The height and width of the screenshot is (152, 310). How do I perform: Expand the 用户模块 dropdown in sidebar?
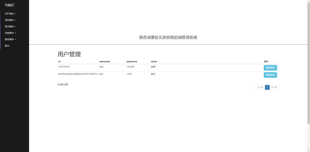(x=11, y=14)
